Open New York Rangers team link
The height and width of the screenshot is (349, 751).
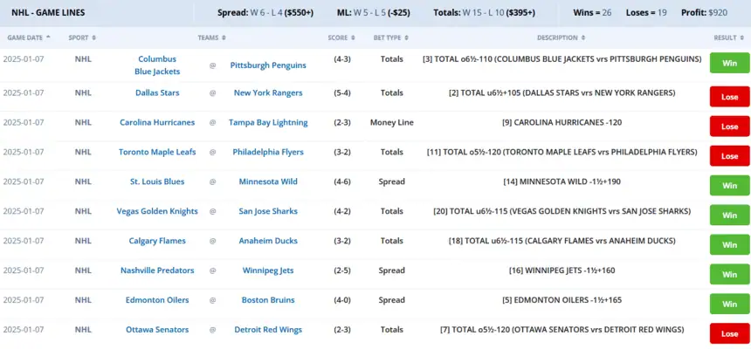[268, 92]
